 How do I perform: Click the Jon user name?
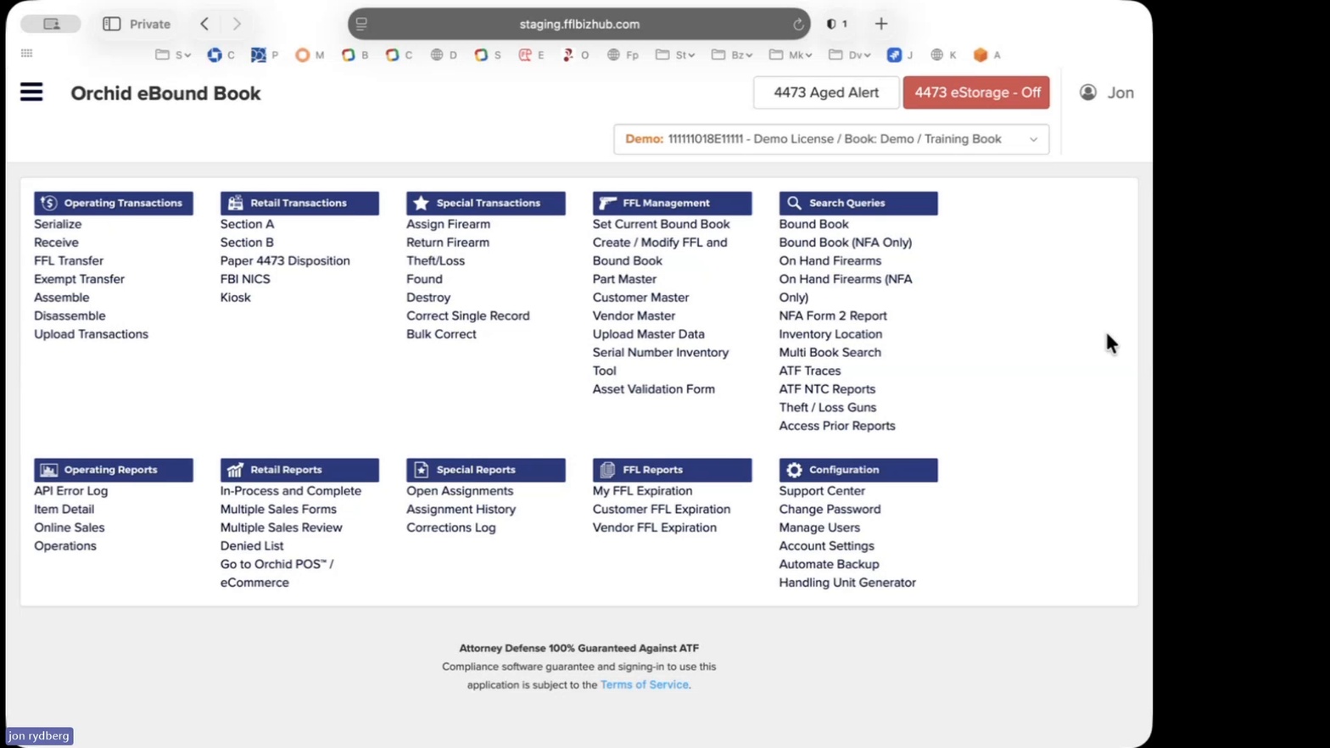pyautogui.click(x=1120, y=92)
